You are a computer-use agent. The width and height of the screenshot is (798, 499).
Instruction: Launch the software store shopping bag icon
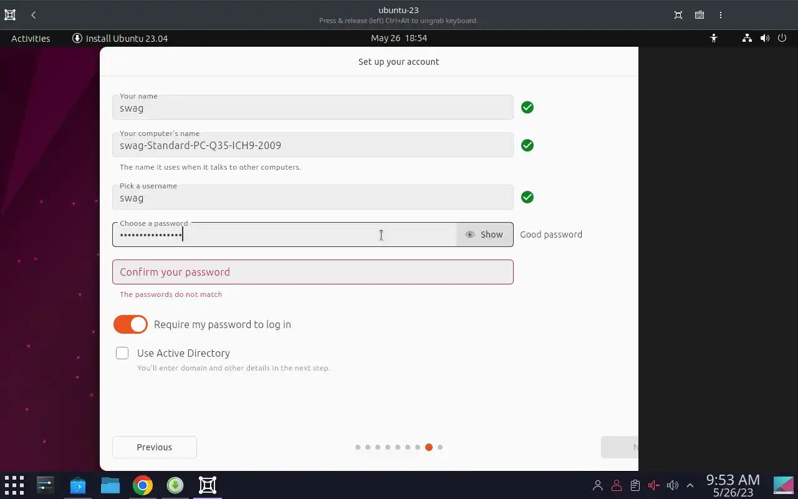[78, 485]
